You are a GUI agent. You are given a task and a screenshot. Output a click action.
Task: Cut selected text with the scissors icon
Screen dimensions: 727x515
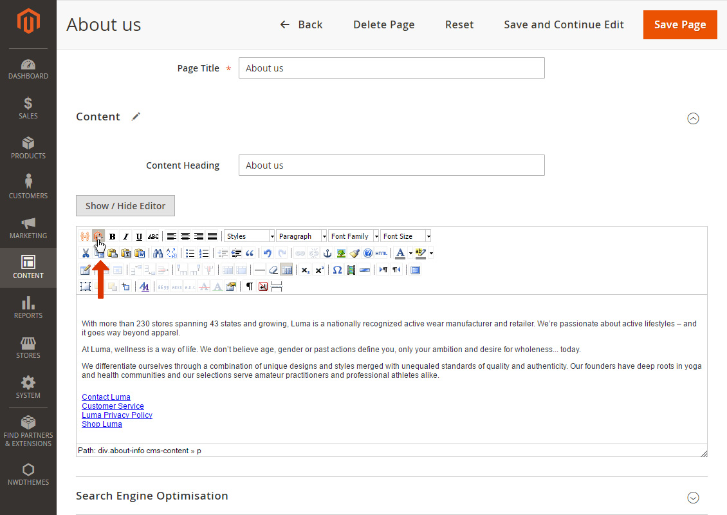click(86, 253)
